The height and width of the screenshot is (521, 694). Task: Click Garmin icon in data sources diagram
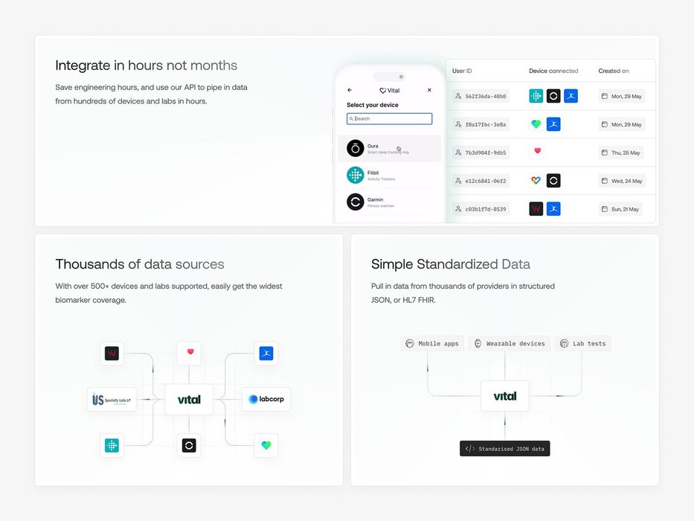coord(189,445)
